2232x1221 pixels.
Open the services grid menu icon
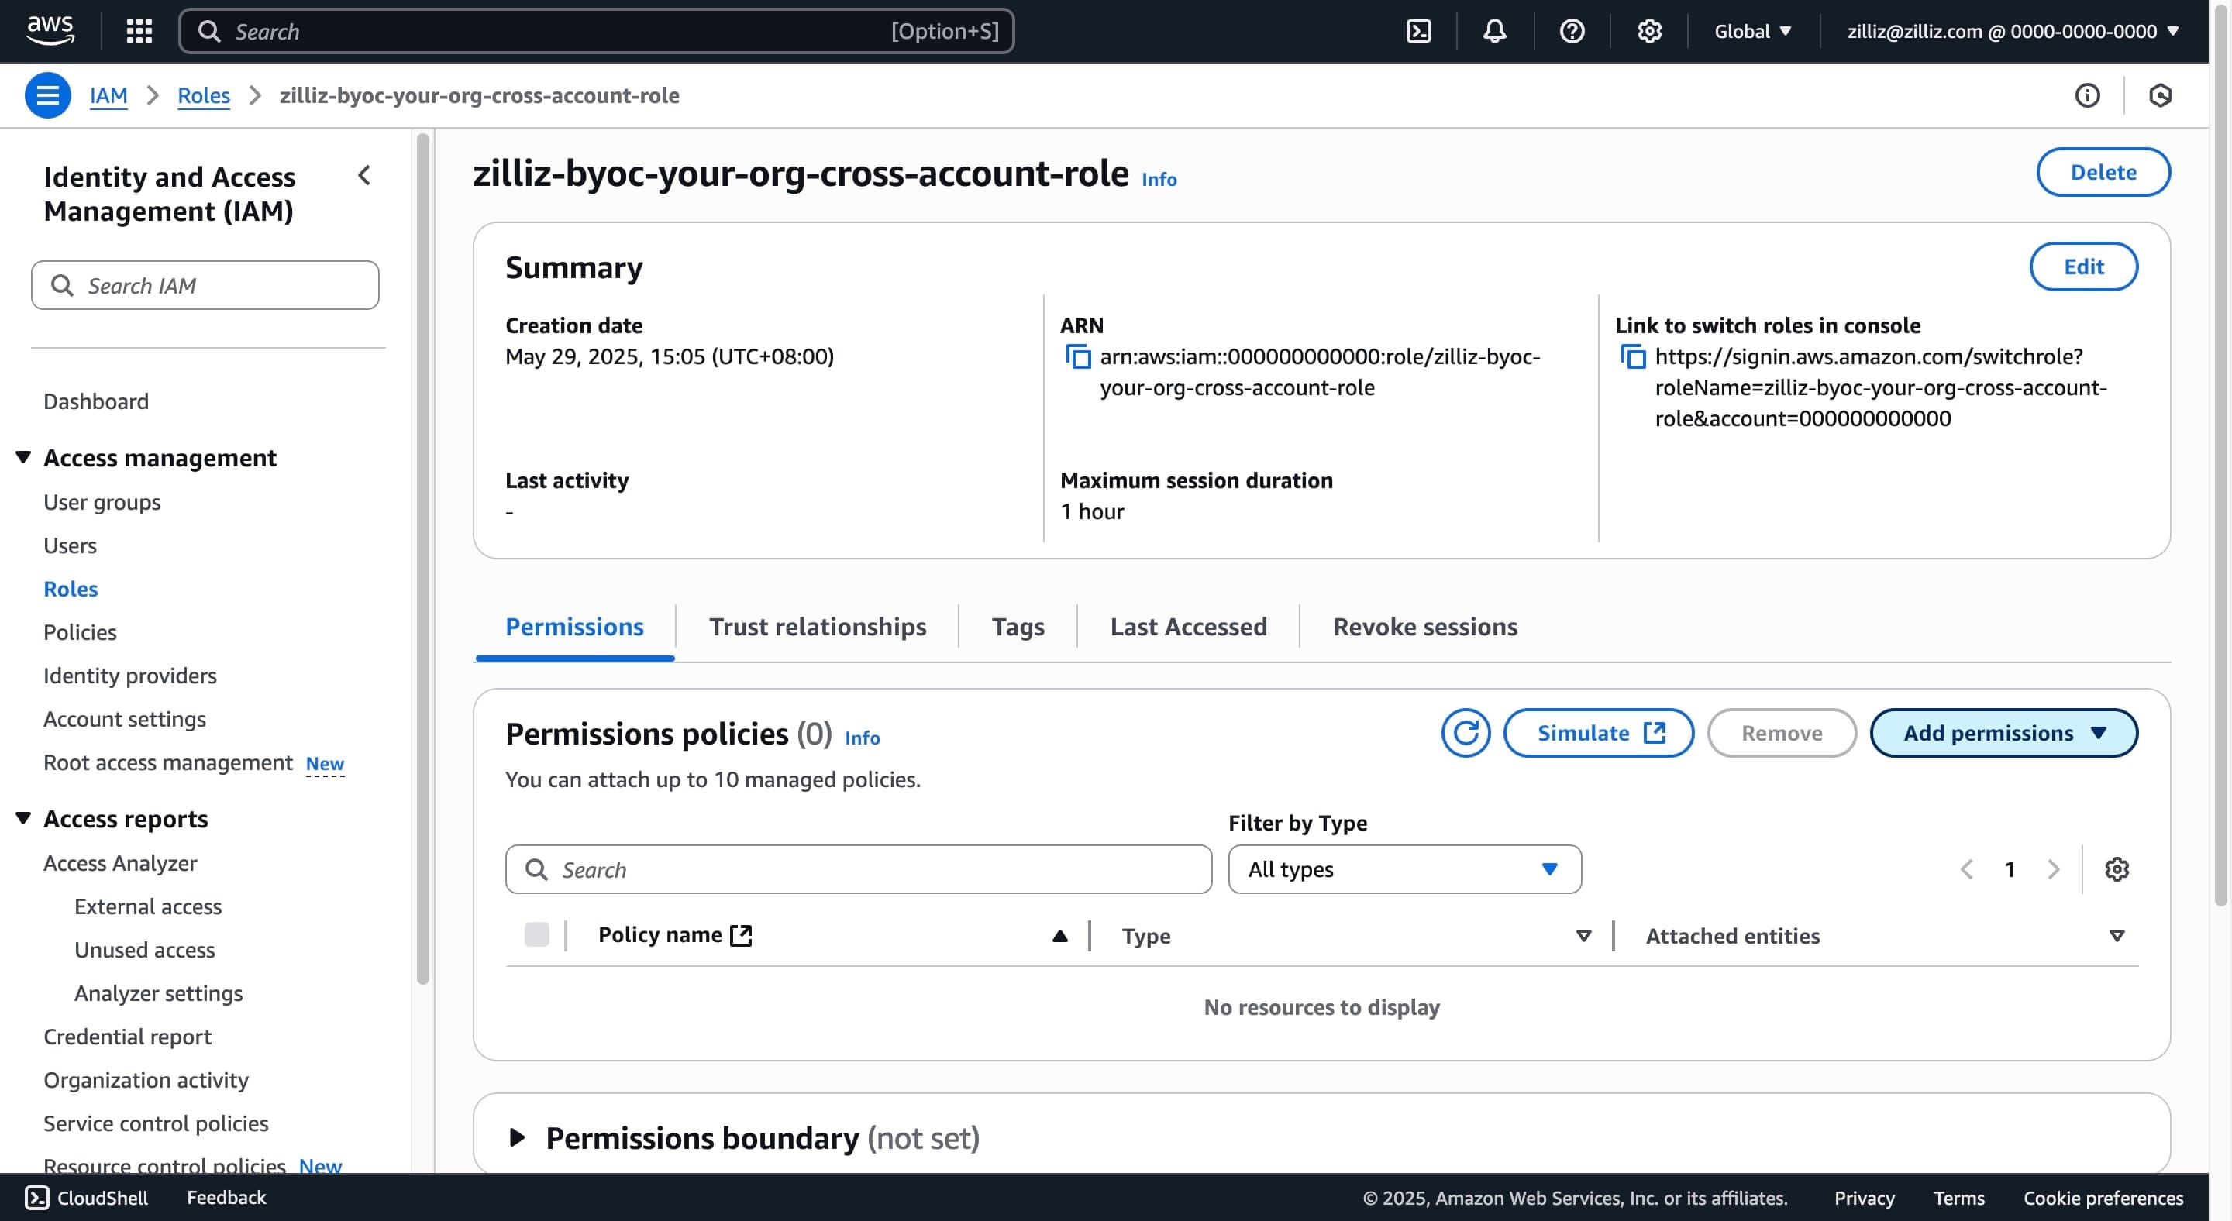pos(139,31)
